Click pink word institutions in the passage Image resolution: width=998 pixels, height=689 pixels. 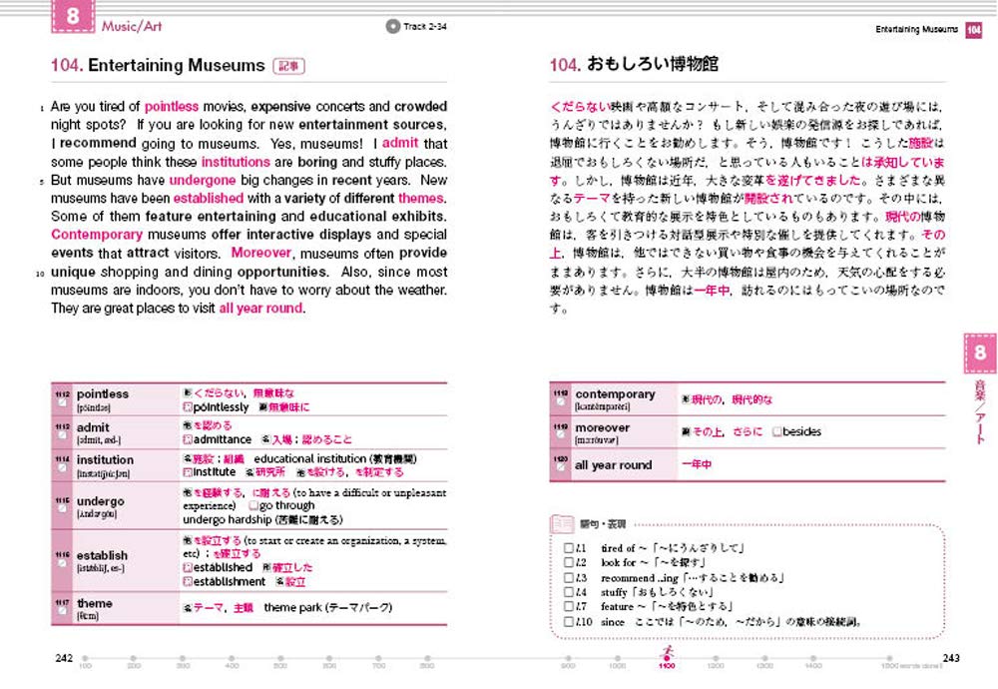pyautogui.click(x=236, y=162)
